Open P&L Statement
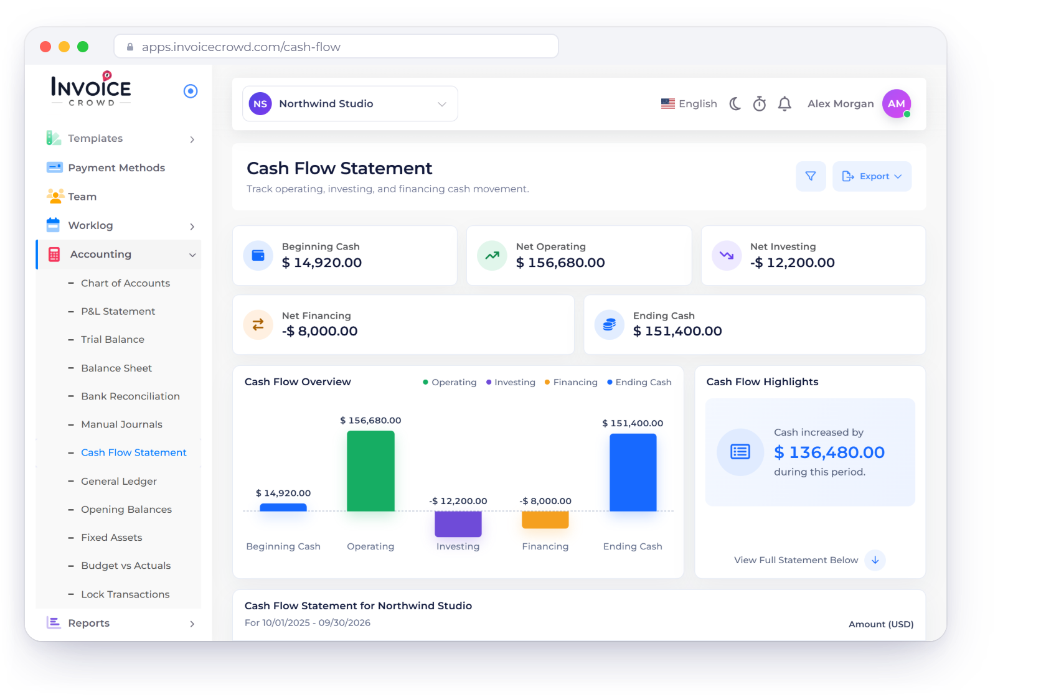This screenshot has width=1046, height=697. [118, 311]
